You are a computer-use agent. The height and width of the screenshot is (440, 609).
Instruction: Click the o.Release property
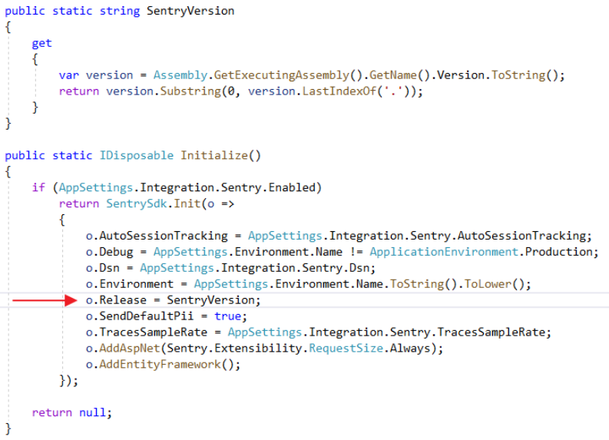tap(116, 300)
